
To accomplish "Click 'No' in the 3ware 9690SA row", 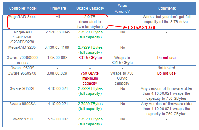I will [123, 104].
